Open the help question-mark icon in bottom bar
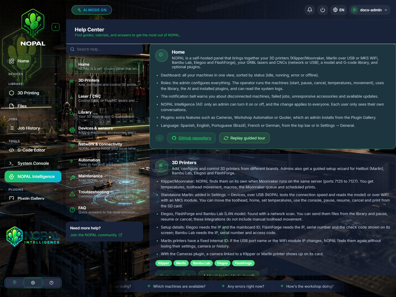 tap(51, 283)
